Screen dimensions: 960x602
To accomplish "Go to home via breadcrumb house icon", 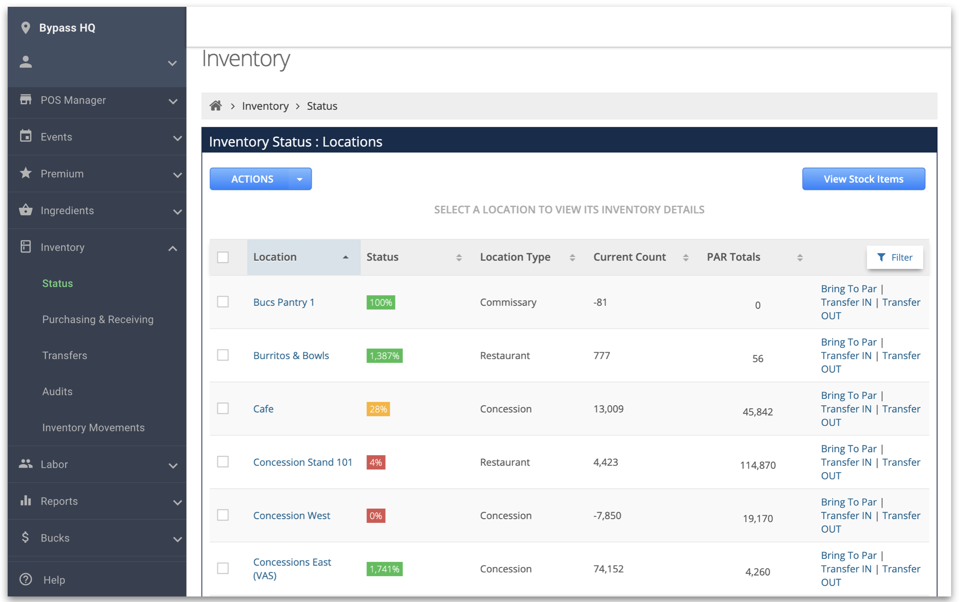I will coord(216,106).
